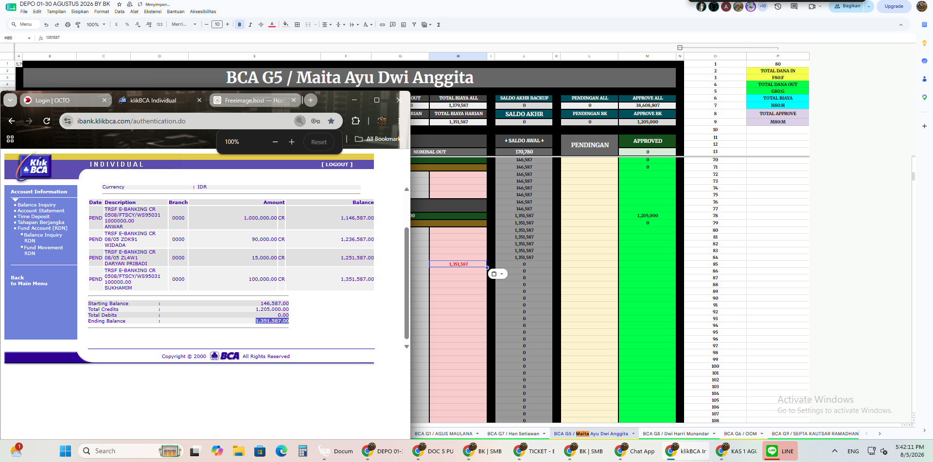
Task: Open the Name Box dropdown arrow
Action: 29,38
